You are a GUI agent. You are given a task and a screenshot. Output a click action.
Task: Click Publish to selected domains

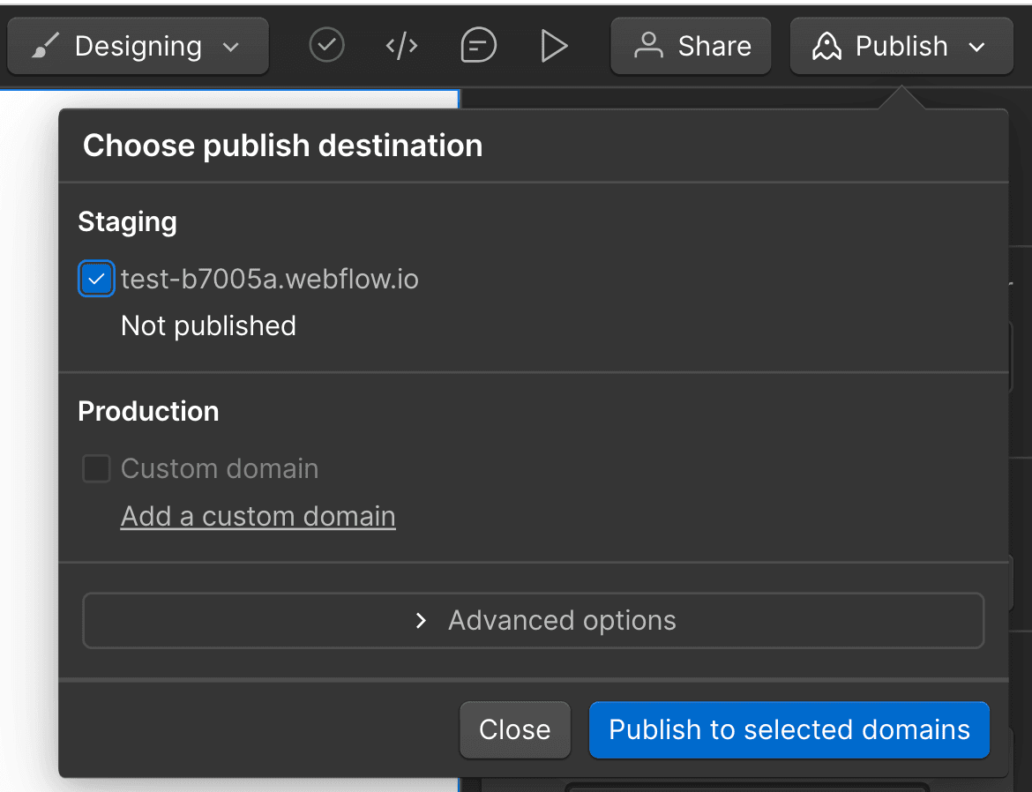[789, 729]
